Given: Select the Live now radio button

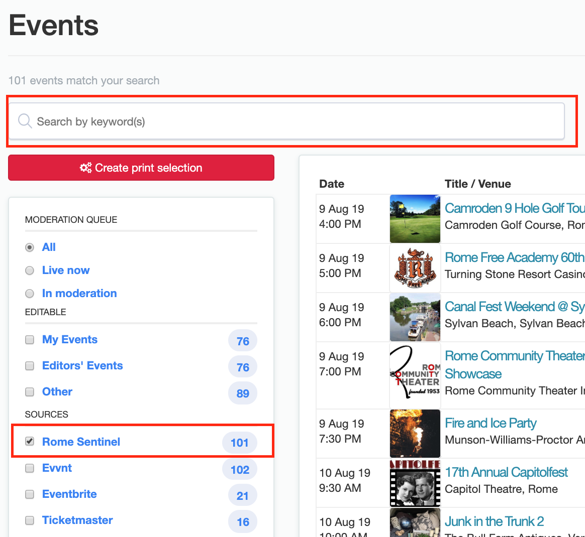Looking at the screenshot, I should 30,271.
